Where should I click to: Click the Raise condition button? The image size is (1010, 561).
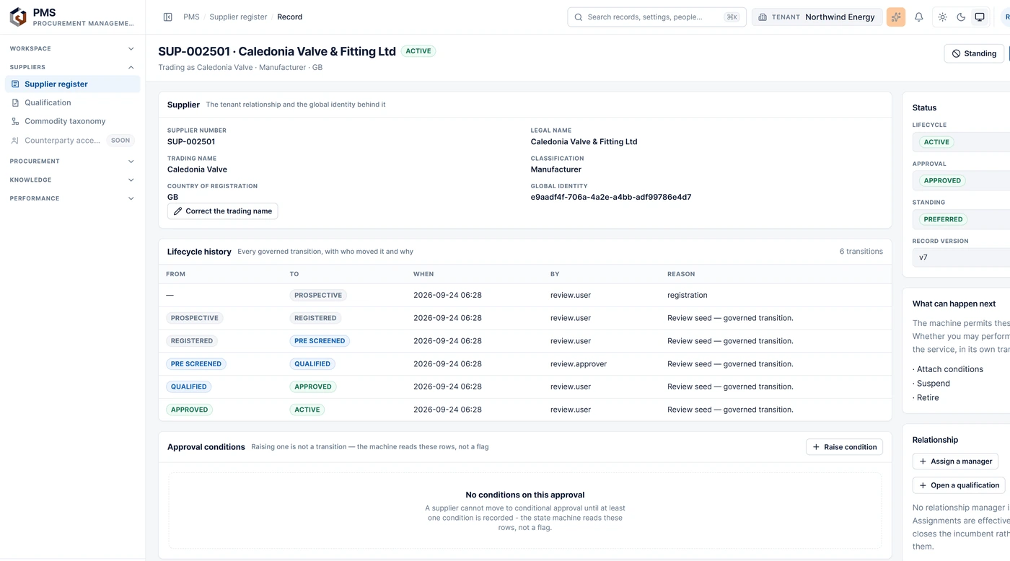click(x=844, y=447)
